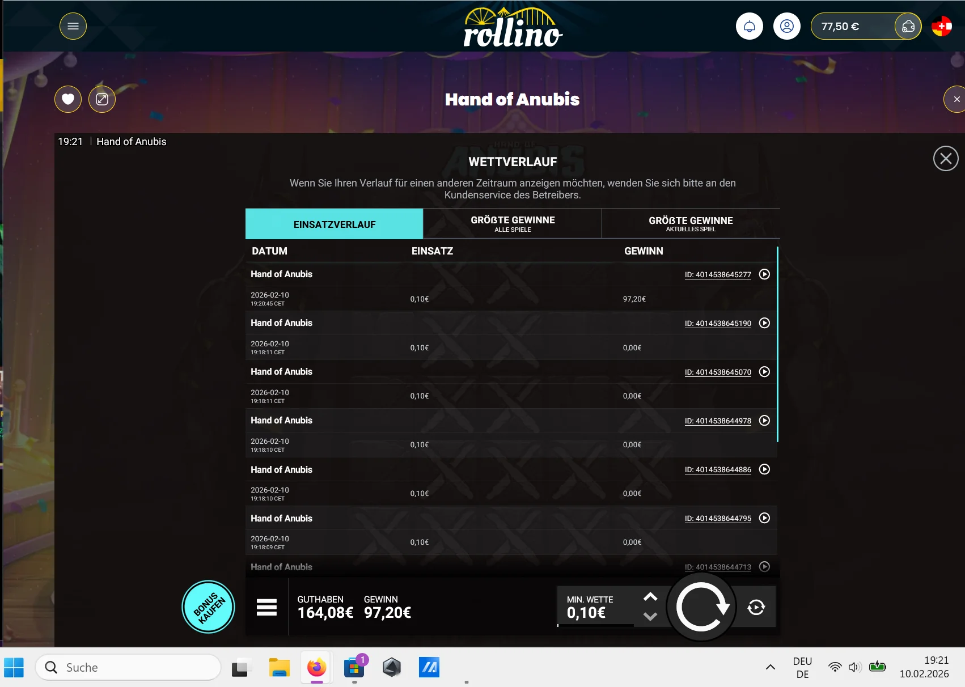Open the Rollino hamburger menu

point(73,26)
